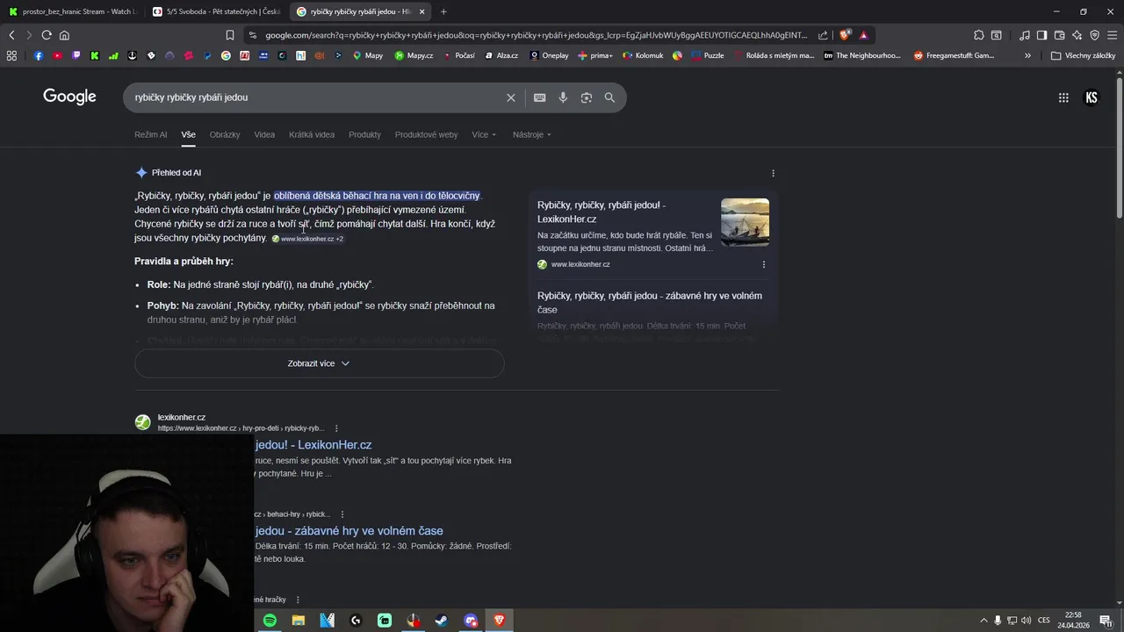Show hidden system tray icons chevron
1124x632 pixels.
(983, 621)
